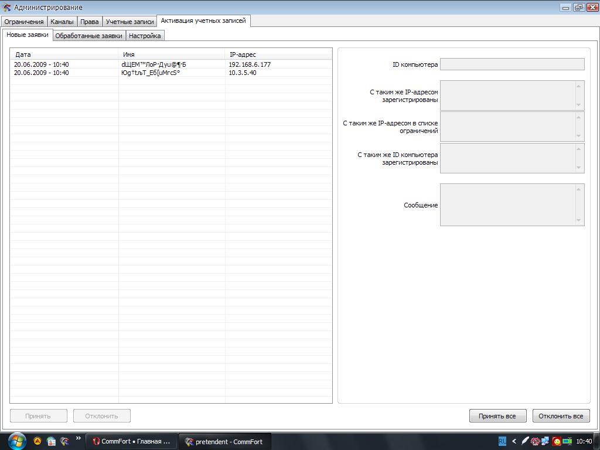Sort requests by the Дата column header
600x450 pixels.
(64, 54)
